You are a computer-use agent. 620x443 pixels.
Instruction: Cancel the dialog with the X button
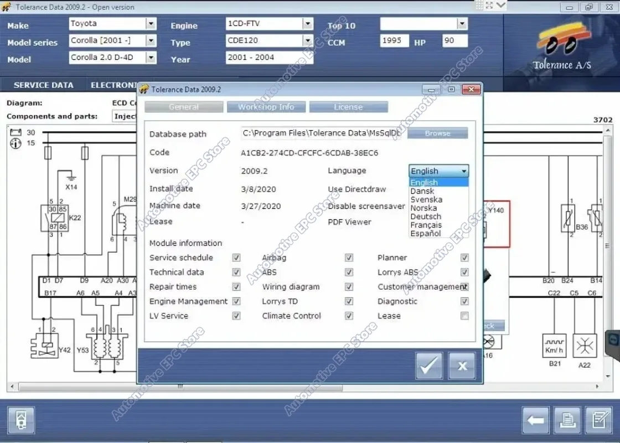click(462, 366)
